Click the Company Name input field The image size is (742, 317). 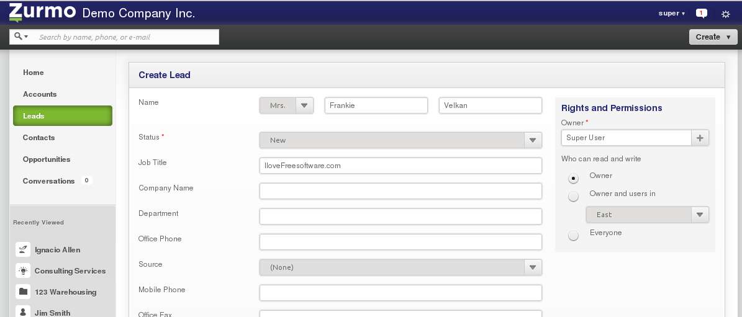(400, 191)
